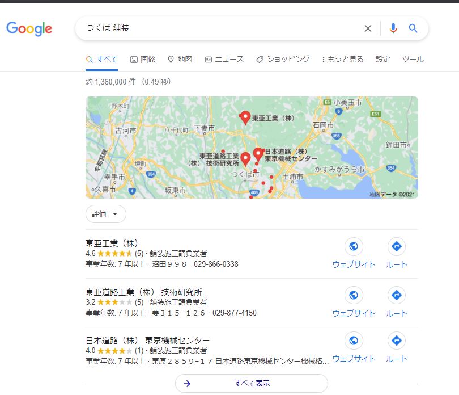This screenshot has width=459, height=395.
Task: Click the 東亜工業 address 沼田９９８
Action: coord(169,264)
